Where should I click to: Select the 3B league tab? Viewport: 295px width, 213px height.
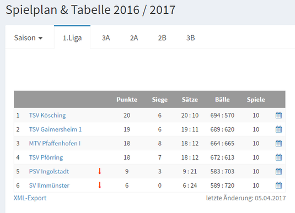tap(190, 38)
